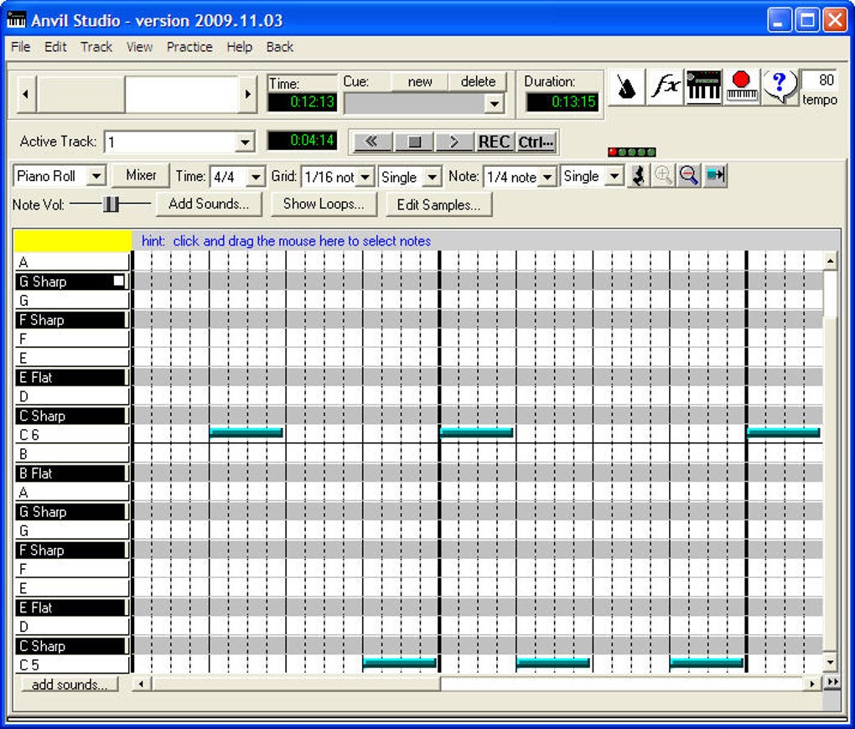Click the zoom out magnifier icon
Screen dimensions: 855x729
coord(689,176)
